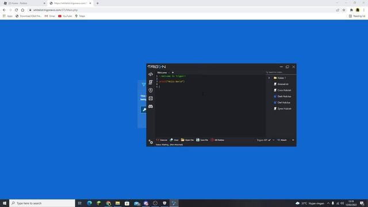
Task: Open the Chrome three-dot menu
Action: point(364,10)
